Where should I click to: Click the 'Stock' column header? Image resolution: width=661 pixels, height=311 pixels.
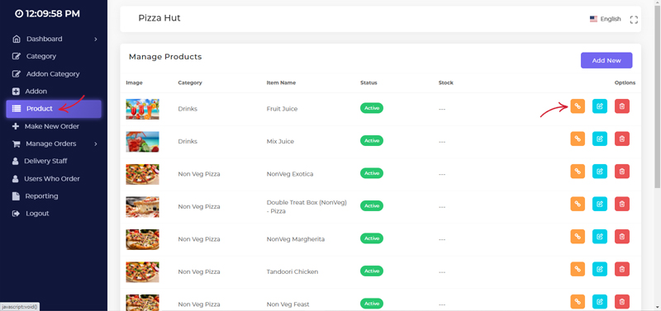tap(445, 82)
